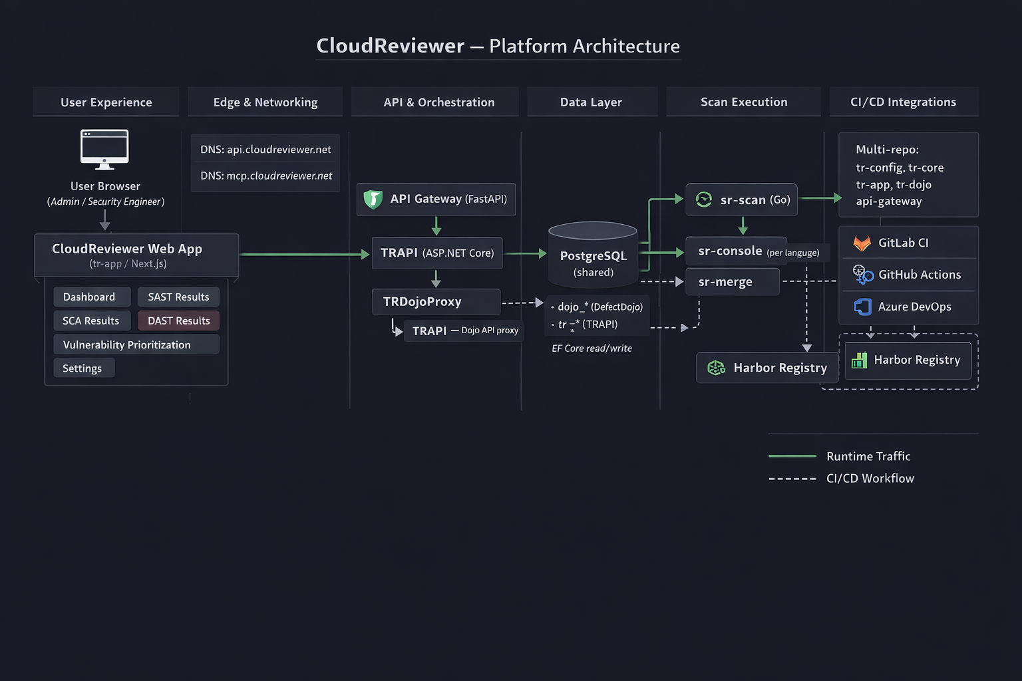The width and height of the screenshot is (1022, 681).
Task: Click the DNS: mcp.cloudreviewer.net entry
Action: tap(265, 176)
